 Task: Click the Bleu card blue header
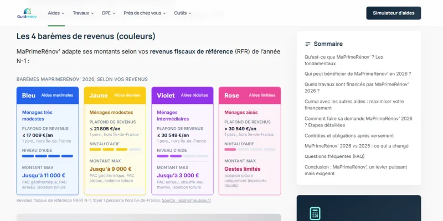tap(48, 96)
